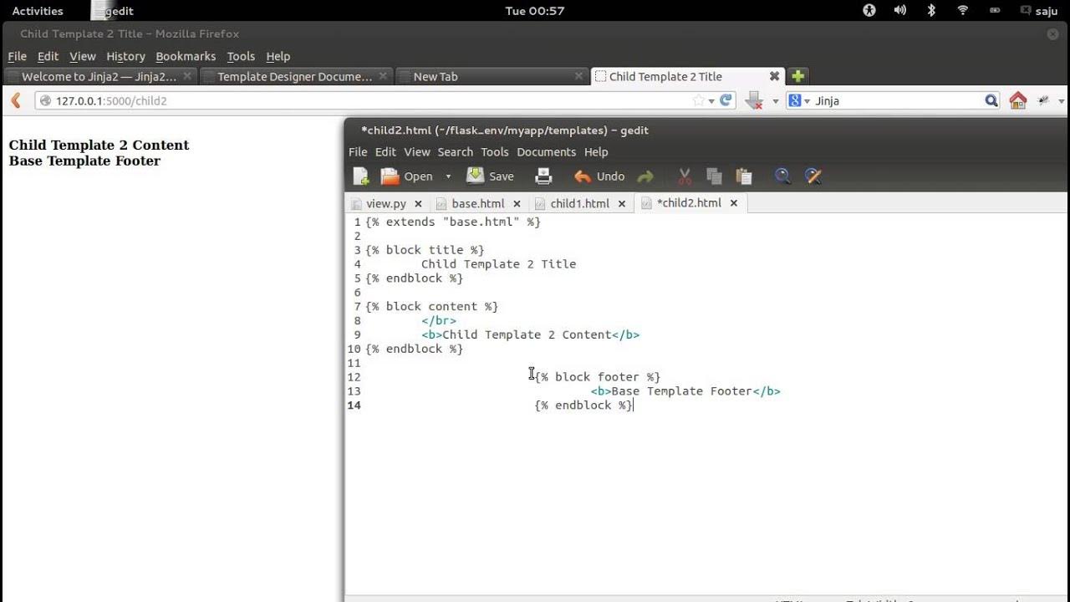
Task: Open Firefox's Tools menu
Action: pos(241,56)
